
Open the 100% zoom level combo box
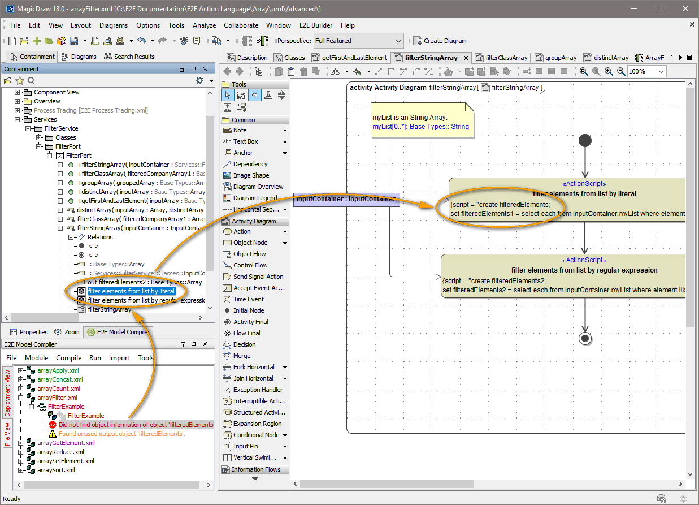coord(646,72)
